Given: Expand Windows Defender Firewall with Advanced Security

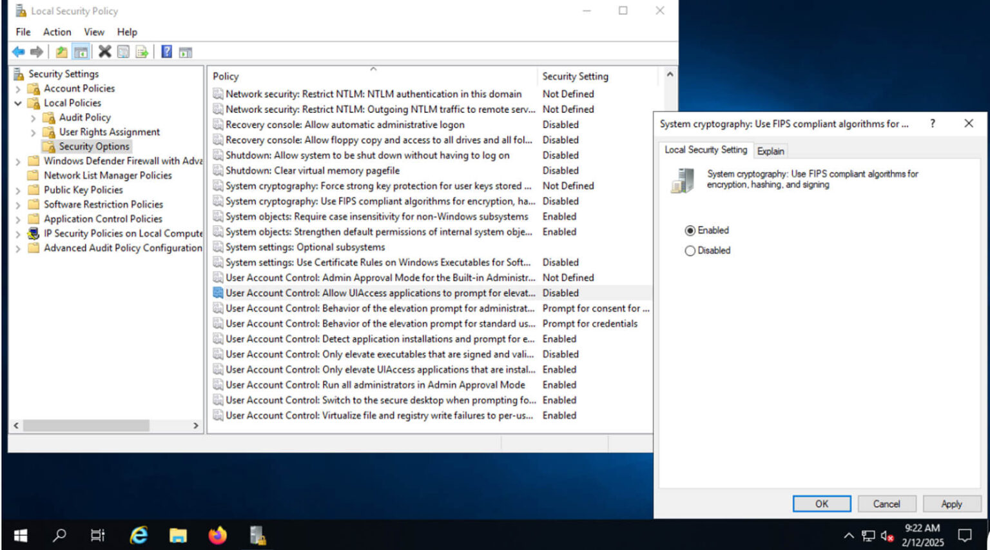Looking at the screenshot, I should tap(19, 161).
